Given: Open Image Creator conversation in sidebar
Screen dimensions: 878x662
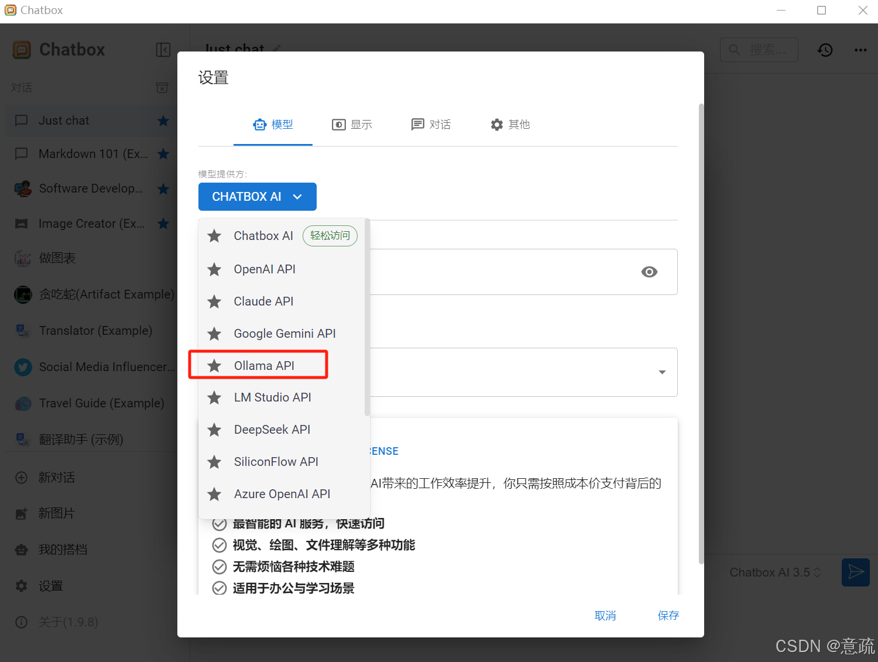Looking at the screenshot, I should [91, 224].
